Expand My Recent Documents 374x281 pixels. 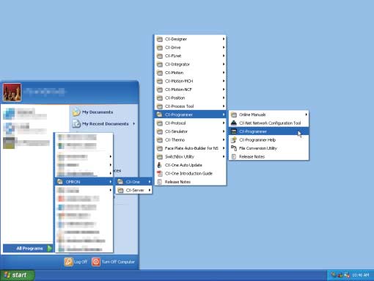[104, 124]
